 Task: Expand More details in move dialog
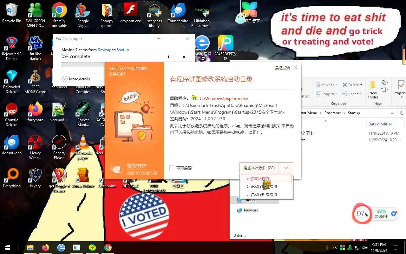click(x=75, y=79)
